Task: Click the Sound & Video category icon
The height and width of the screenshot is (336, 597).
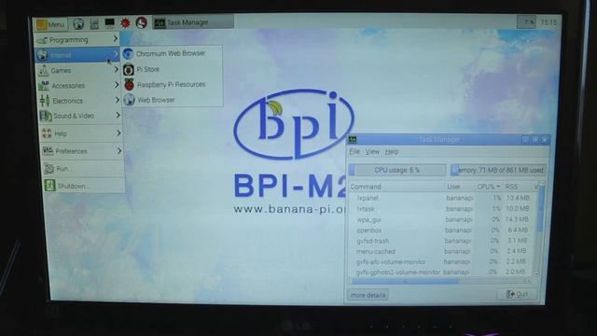Action: click(46, 116)
